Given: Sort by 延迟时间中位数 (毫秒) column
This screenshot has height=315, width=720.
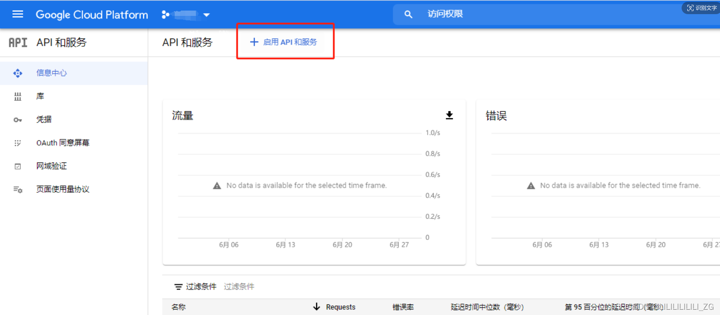Looking at the screenshot, I should tap(487, 307).
